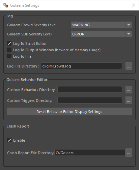Close the Golaem Settings window
The height and width of the screenshot is (170, 139).
tap(134, 5)
